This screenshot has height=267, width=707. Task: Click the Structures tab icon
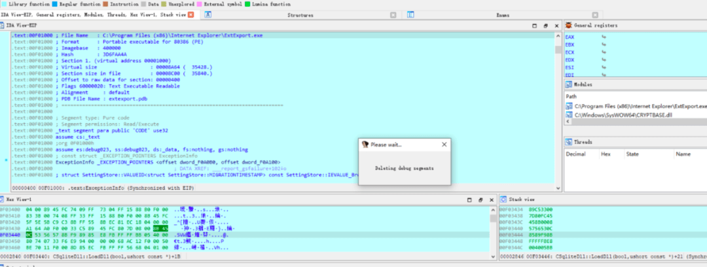(208, 14)
